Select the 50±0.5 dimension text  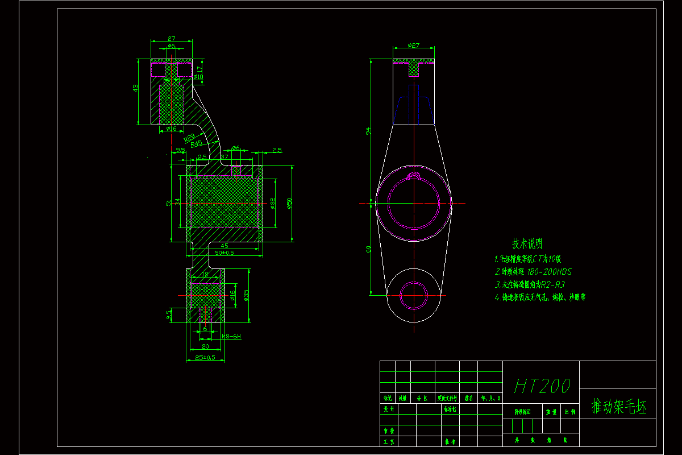pos(224,253)
